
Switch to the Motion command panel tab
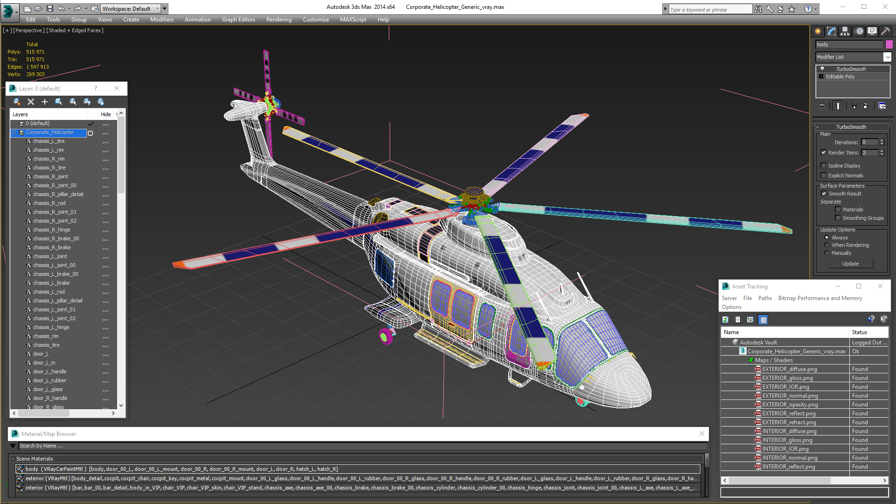coord(859,31)
